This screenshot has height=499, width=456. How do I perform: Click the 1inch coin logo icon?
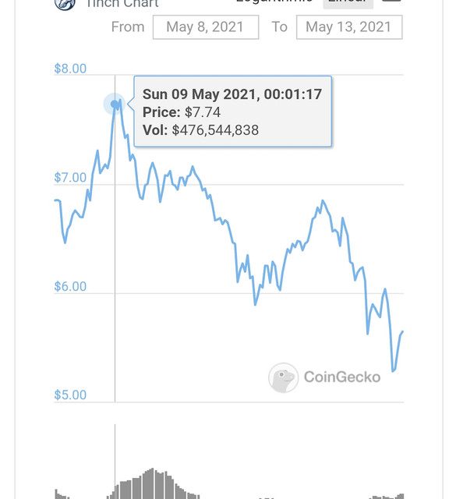(x=65, y=4)
